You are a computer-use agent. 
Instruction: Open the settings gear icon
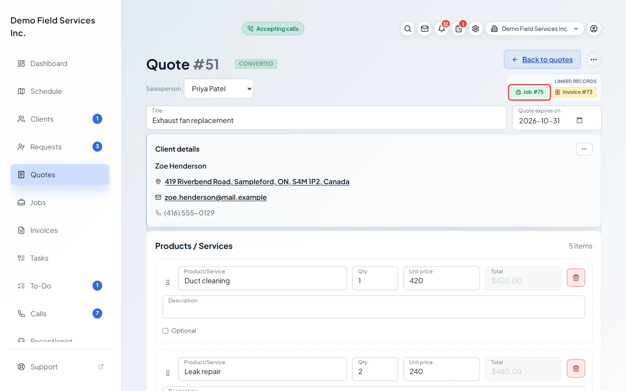click(476, 29)
